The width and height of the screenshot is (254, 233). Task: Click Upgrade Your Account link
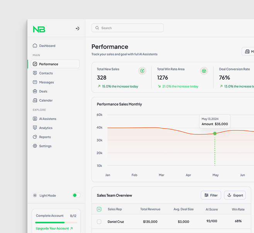[x=54, y=228]
